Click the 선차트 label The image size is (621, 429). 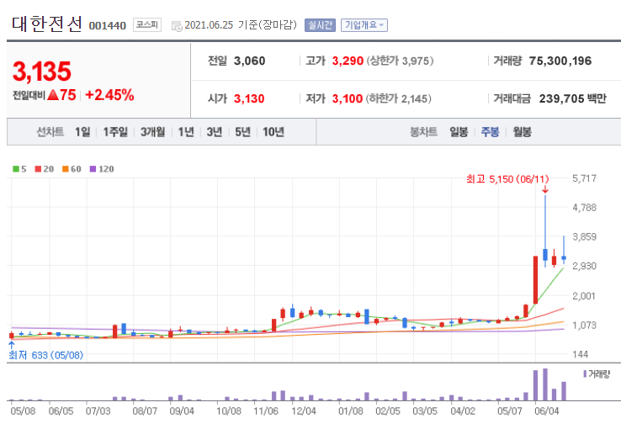click(50, 132)
